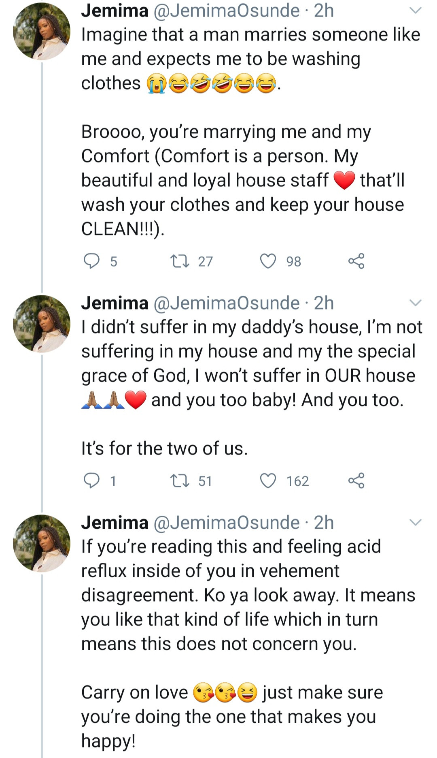Open @JemimaOsunde handle on the first tweet
This screenshot has width=437, height=758.
pyautogui.click(x=226, y=11)
